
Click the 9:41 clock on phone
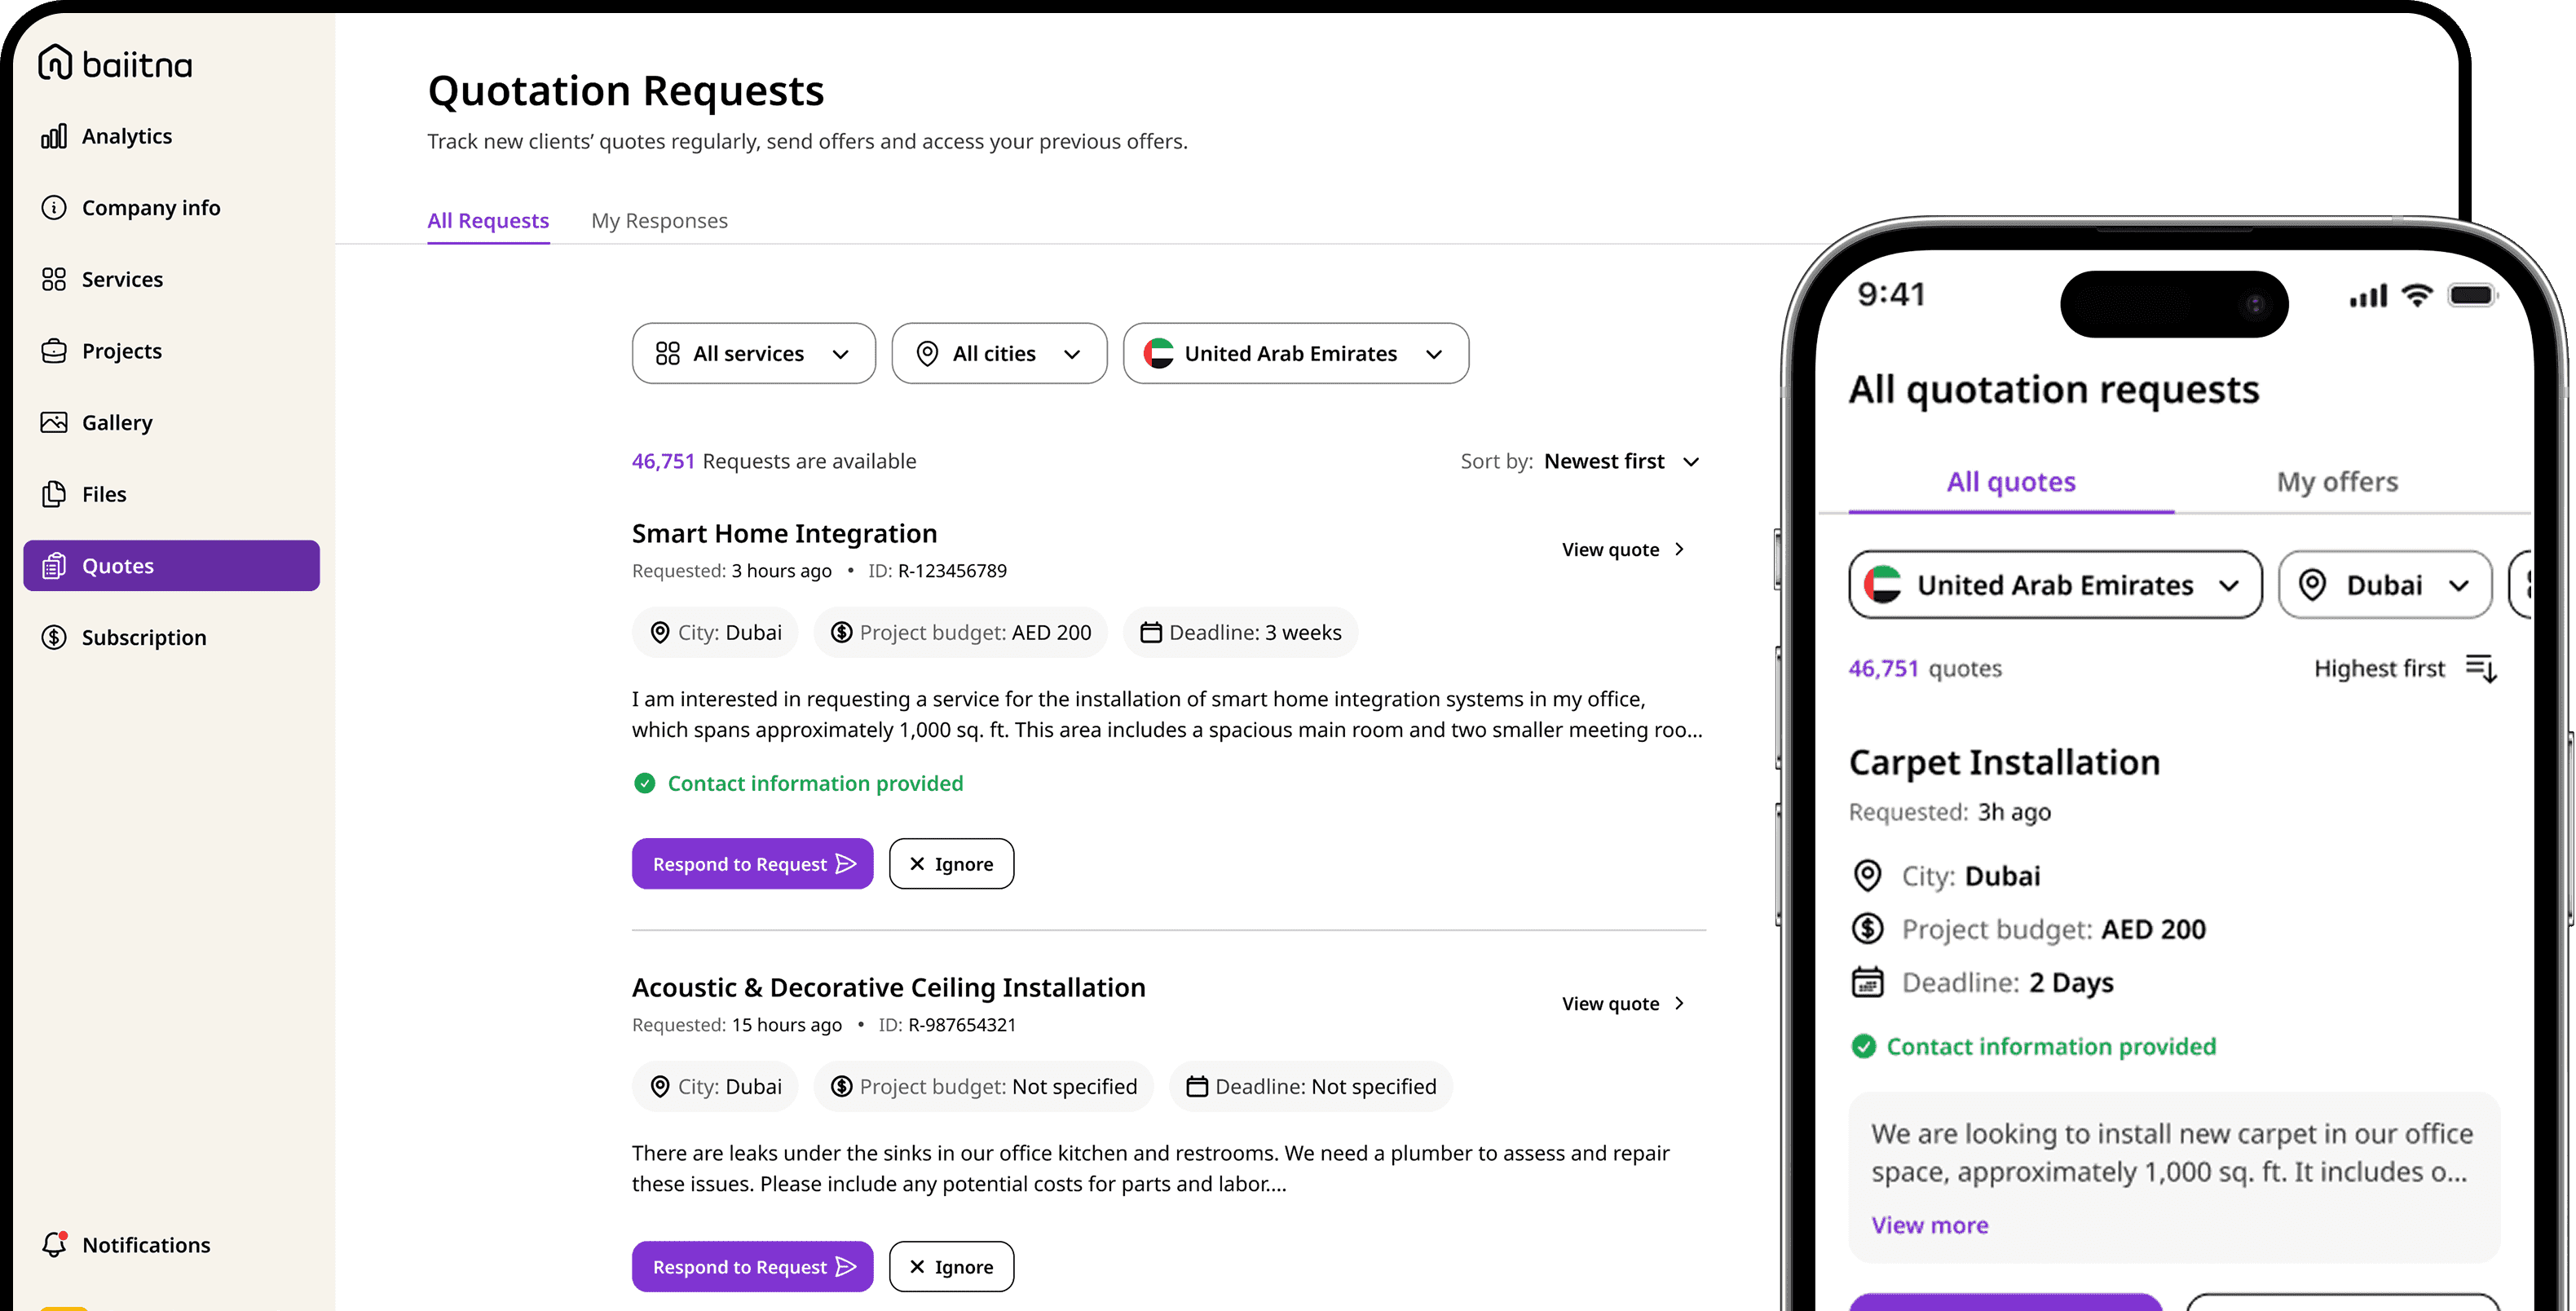coord(1891,294)
